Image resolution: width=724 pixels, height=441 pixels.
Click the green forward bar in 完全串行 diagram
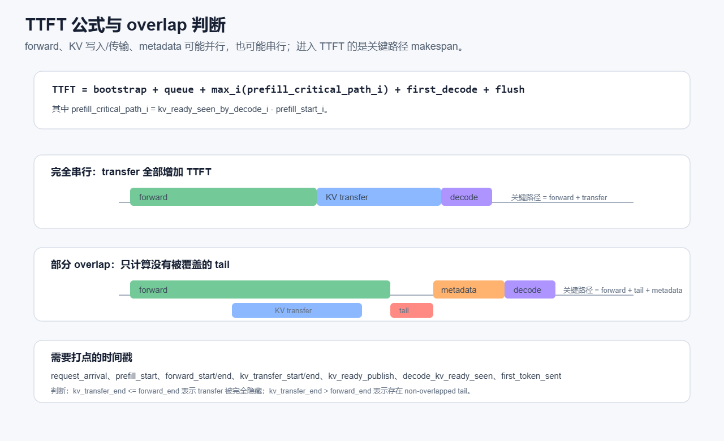coord(223,197)
